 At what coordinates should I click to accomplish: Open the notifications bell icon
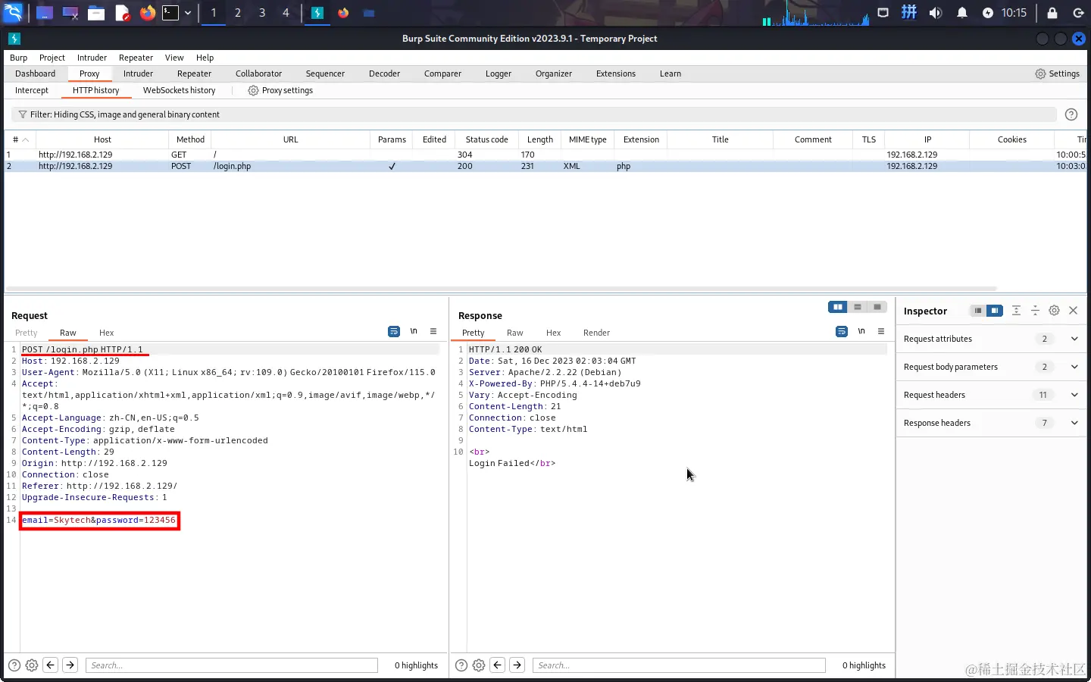[x=962, y=13]
